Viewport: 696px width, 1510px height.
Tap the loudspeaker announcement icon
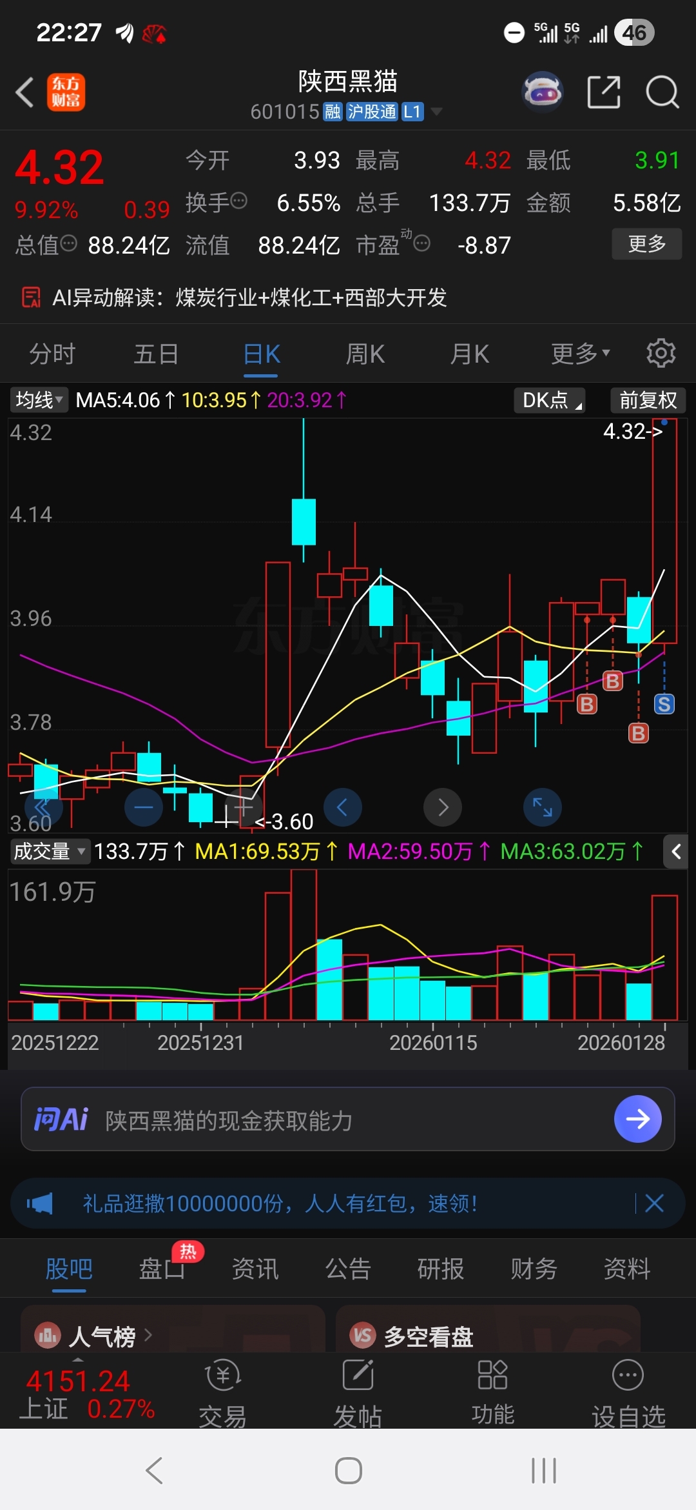pyautogui.click(x=40, y=1203)
